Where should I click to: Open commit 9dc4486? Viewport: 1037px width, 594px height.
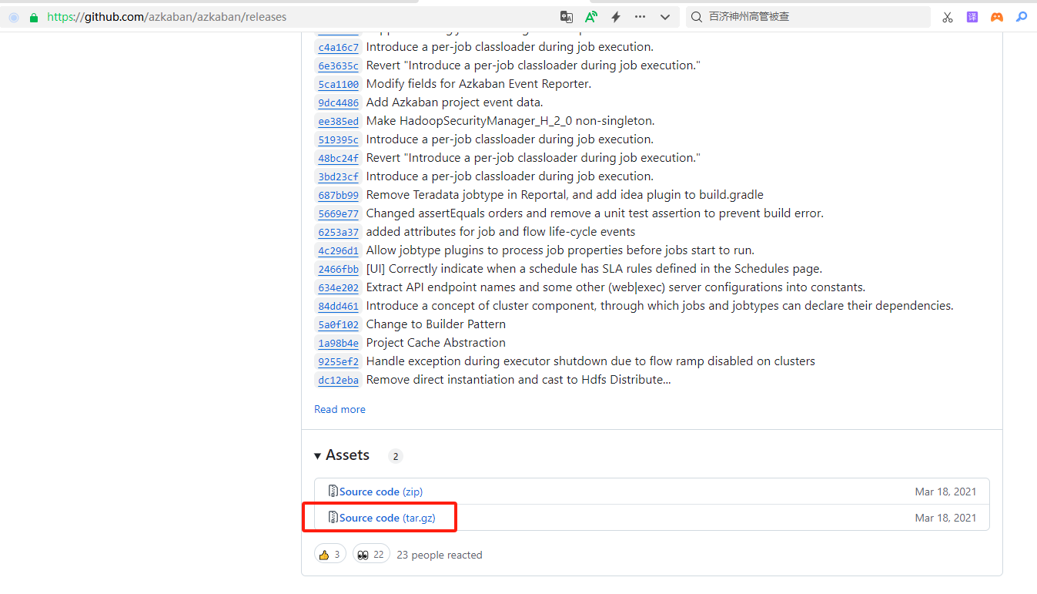pos(339,103)
